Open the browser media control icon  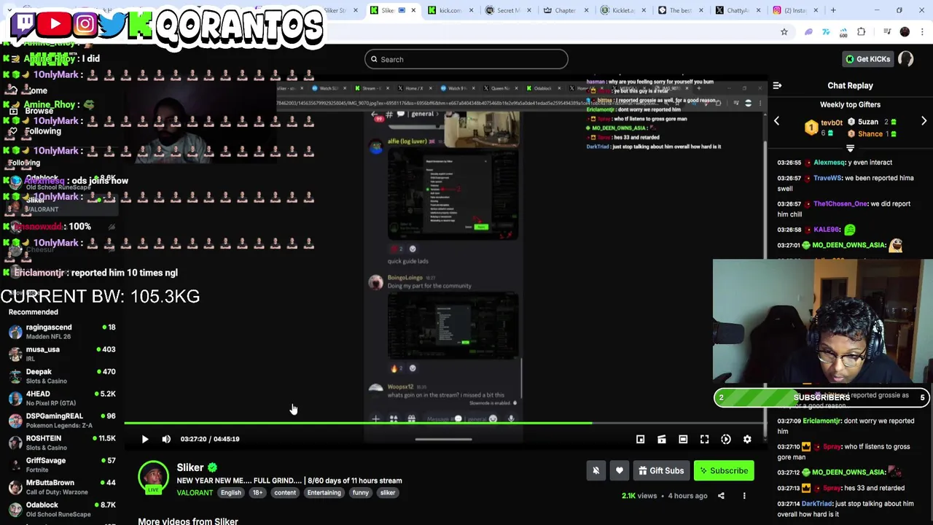[x=886, y=32]
